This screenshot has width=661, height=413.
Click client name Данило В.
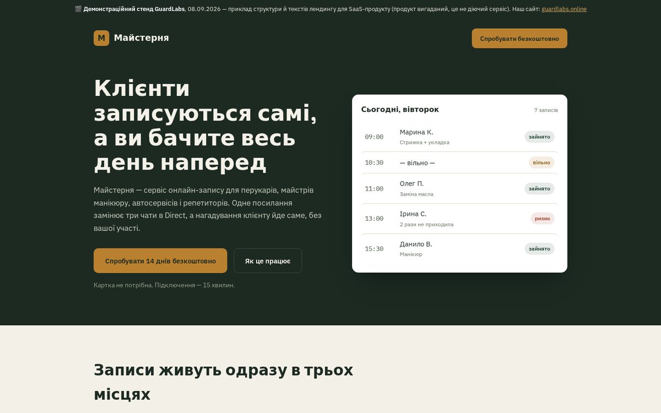416,244
